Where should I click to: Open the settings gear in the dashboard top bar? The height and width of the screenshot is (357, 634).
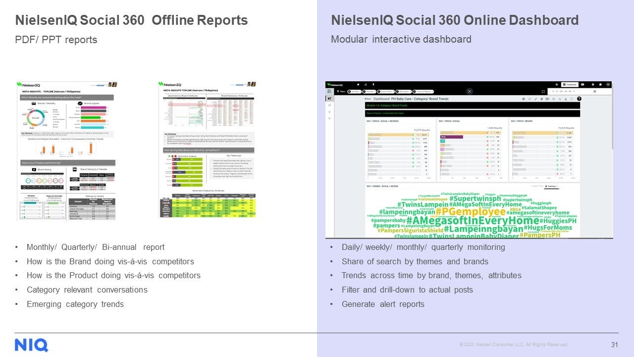594,85
